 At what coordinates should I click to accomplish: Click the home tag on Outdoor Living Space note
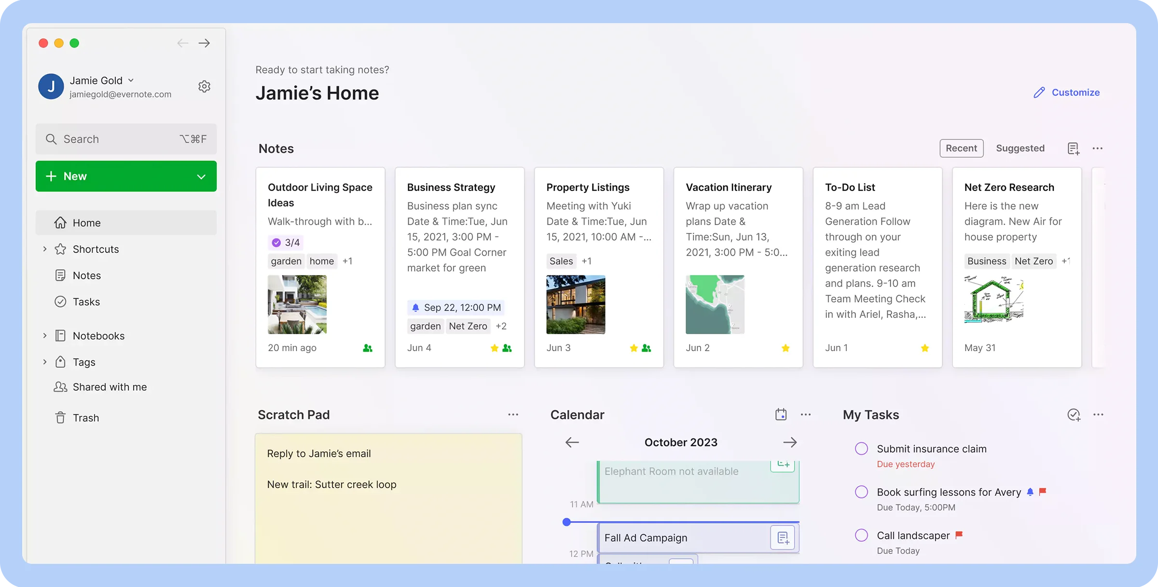pos(322,261)
